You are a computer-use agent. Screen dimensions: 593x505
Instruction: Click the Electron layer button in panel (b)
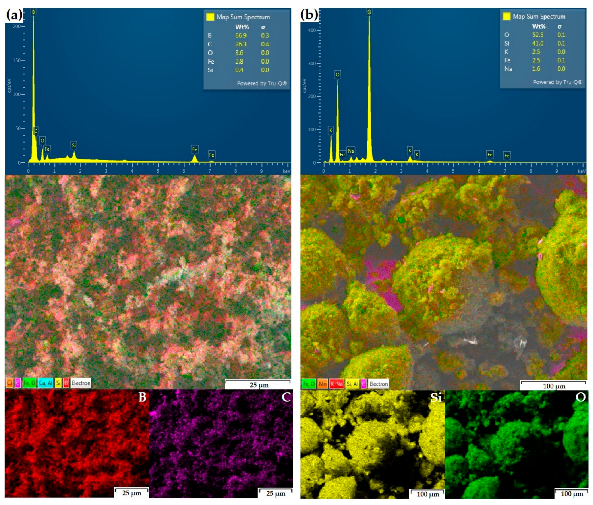pyautogui.click(x=378, y=384)
